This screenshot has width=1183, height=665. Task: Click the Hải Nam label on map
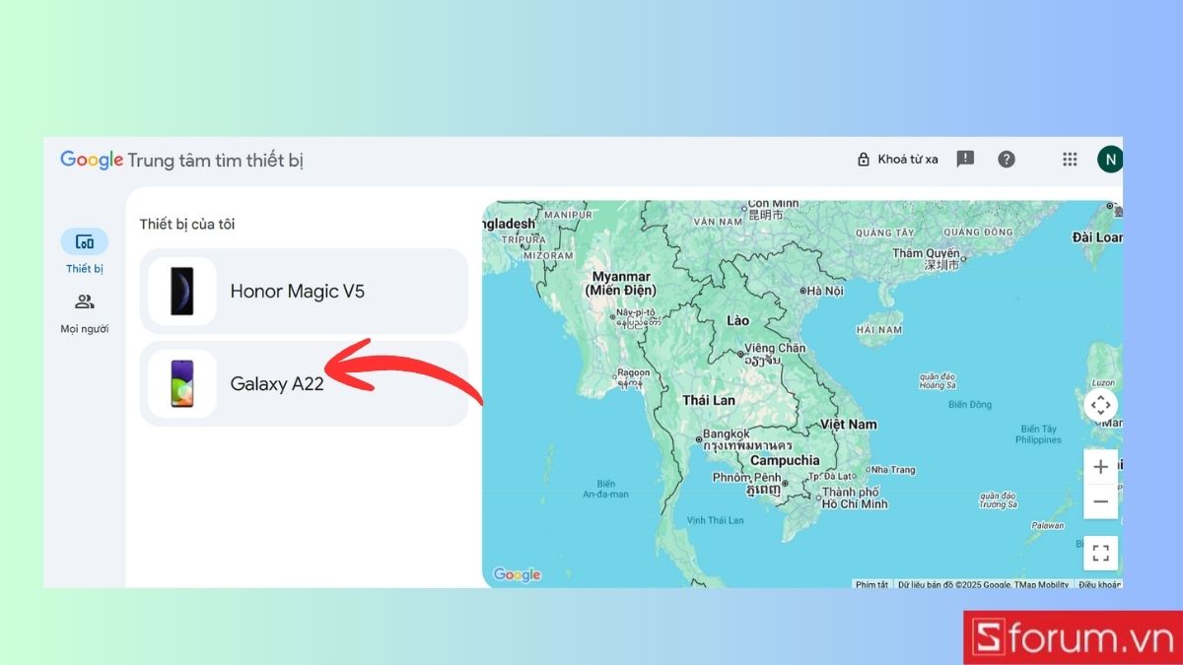click(x=879, y=329)
